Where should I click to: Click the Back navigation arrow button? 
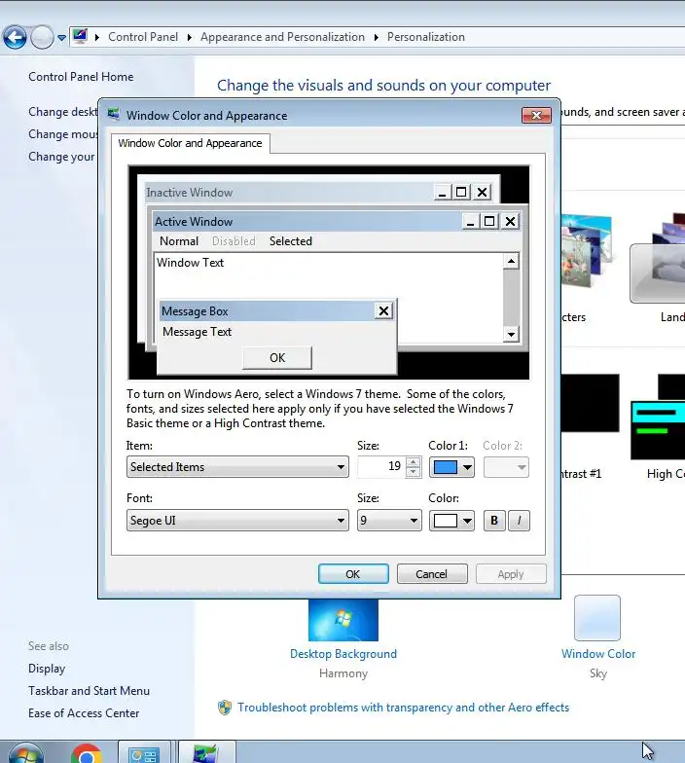click(x=15, y=37)
